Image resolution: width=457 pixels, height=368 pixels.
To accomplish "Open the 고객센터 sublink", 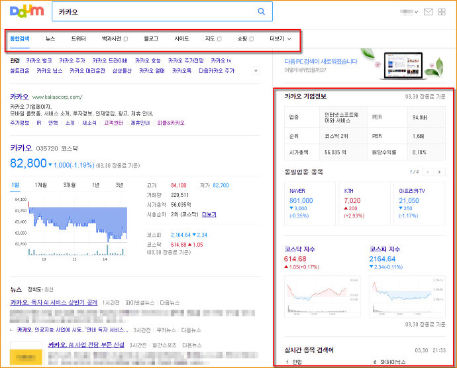I will click(113, 123).
